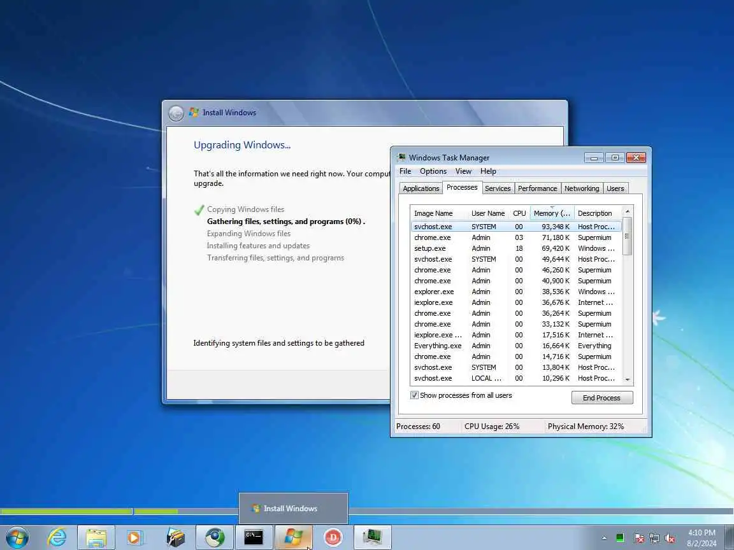
Task: Click the CPU Usage: 26% status entry
Action: coord(492,427)
